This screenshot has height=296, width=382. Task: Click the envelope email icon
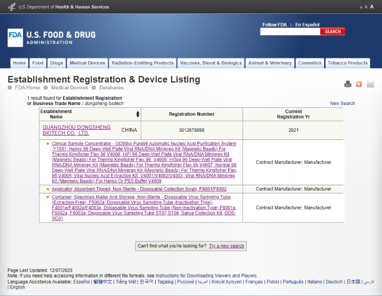click(370, 84)
